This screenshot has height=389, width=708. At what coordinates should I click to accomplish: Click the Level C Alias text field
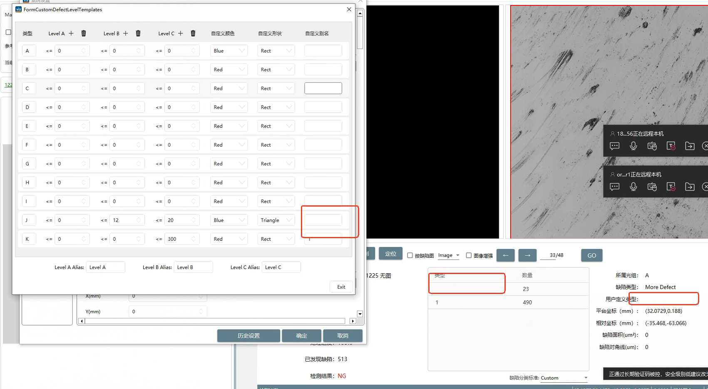tap(281, 267)
